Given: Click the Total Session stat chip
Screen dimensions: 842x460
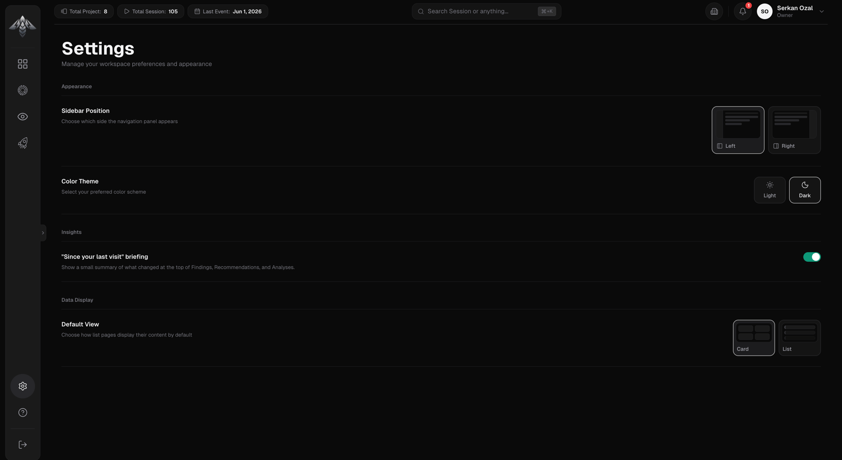Looking at the screenshot, I should click(x=150, y=11).
